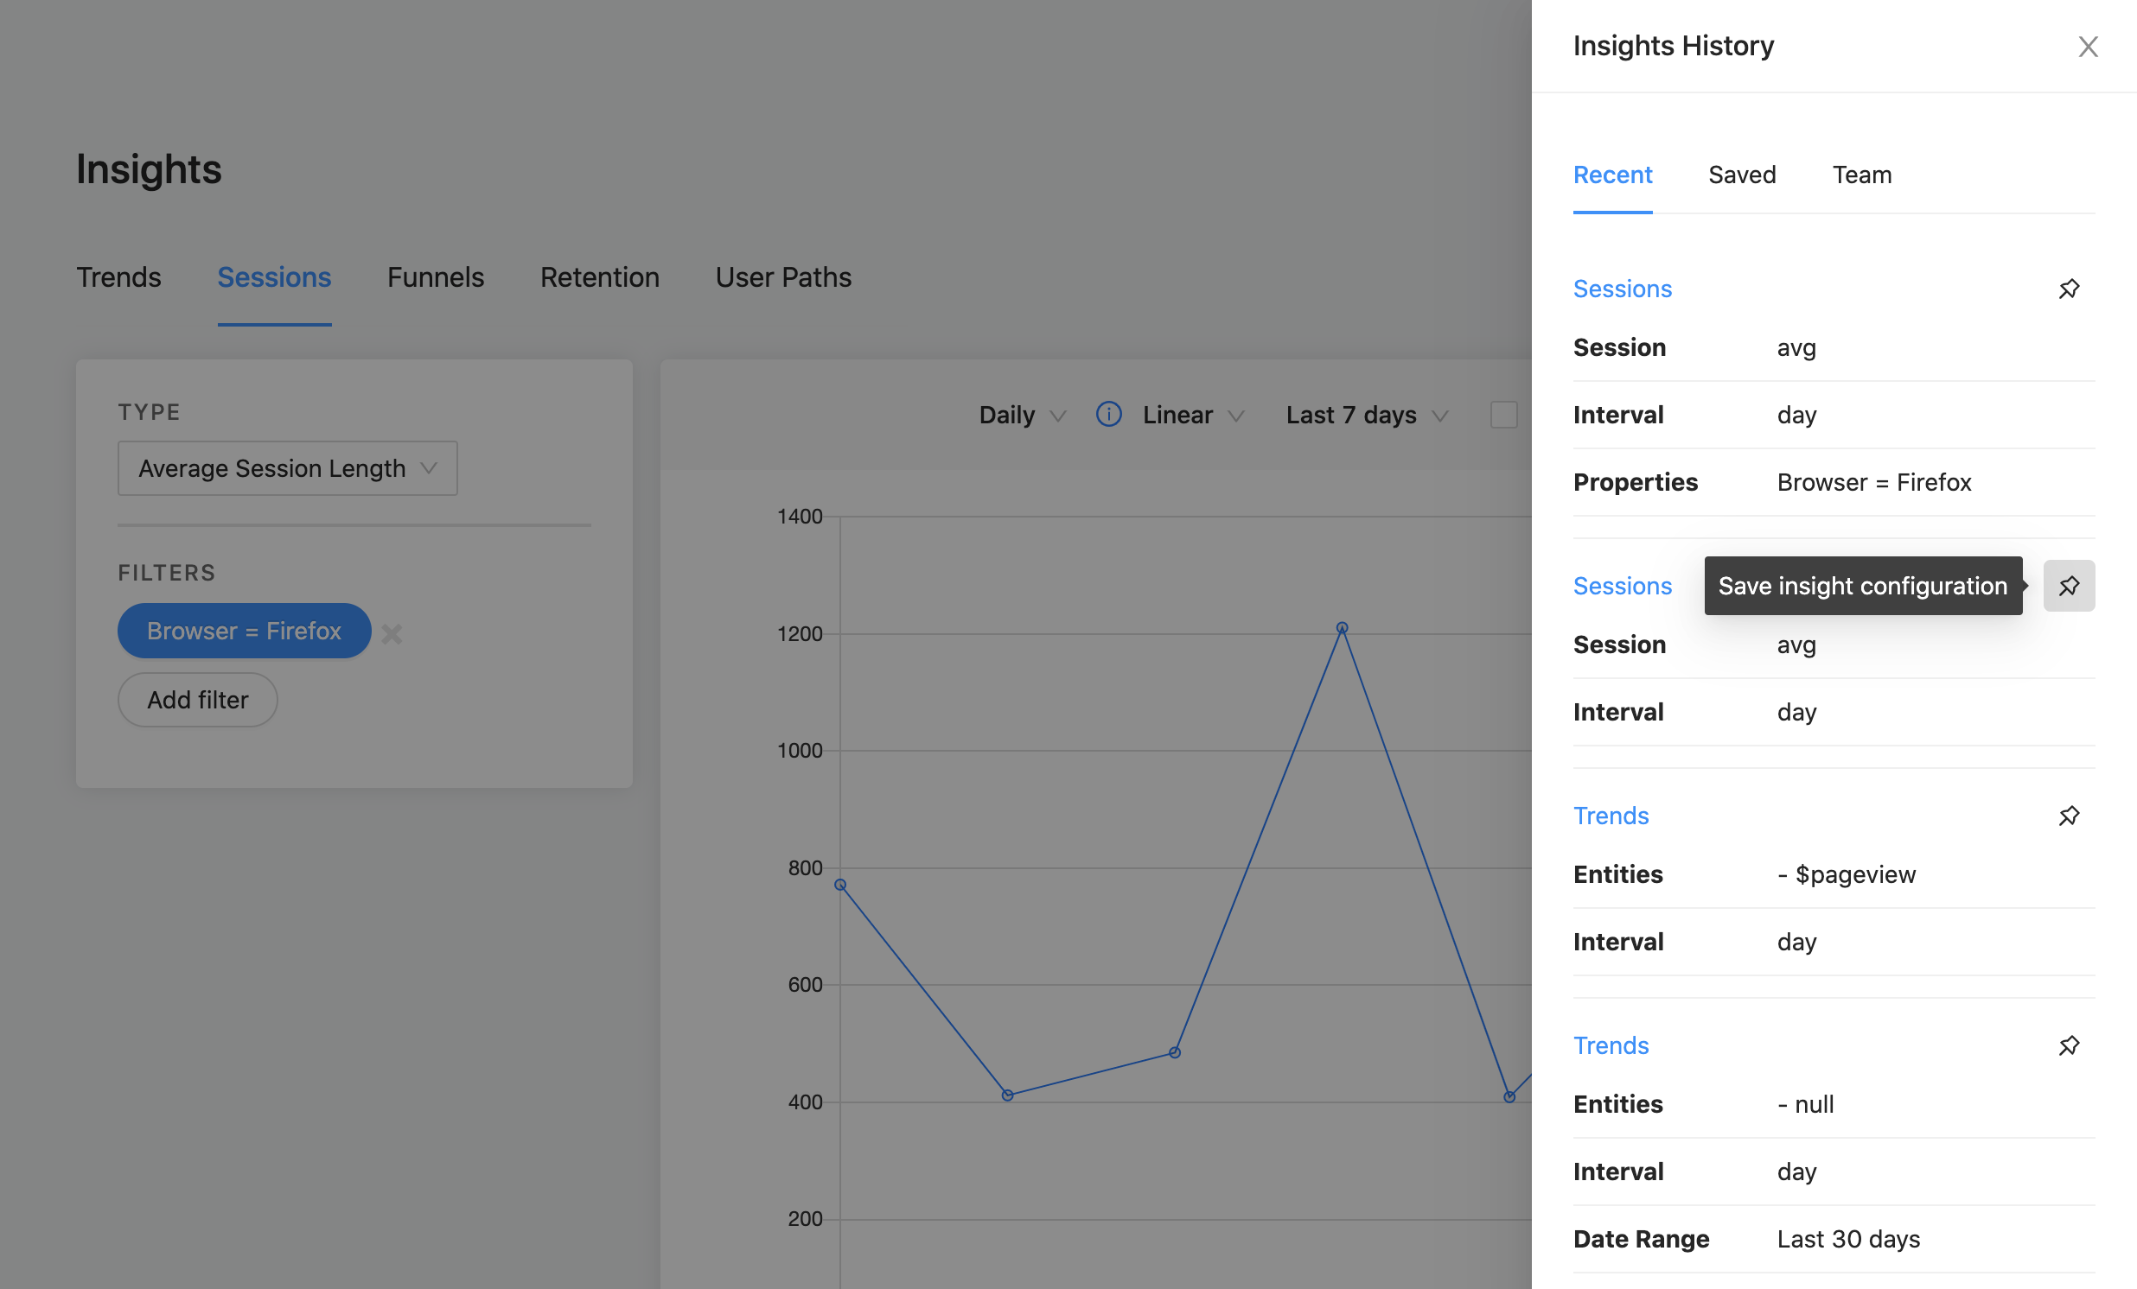Select the Retention tab

pos(599,277)
